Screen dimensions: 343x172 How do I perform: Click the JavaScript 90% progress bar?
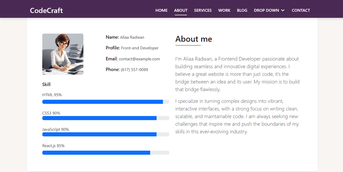[106, 134]
